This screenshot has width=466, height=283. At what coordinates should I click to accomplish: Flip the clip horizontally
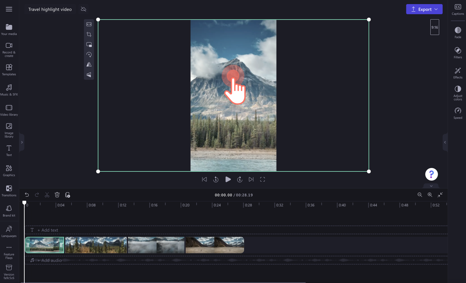point(89,65)
